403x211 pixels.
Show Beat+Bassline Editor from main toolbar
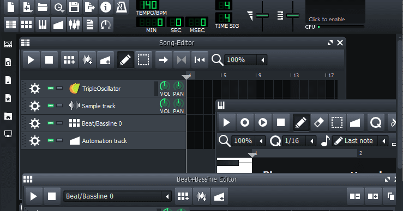[x=27, y=24]
